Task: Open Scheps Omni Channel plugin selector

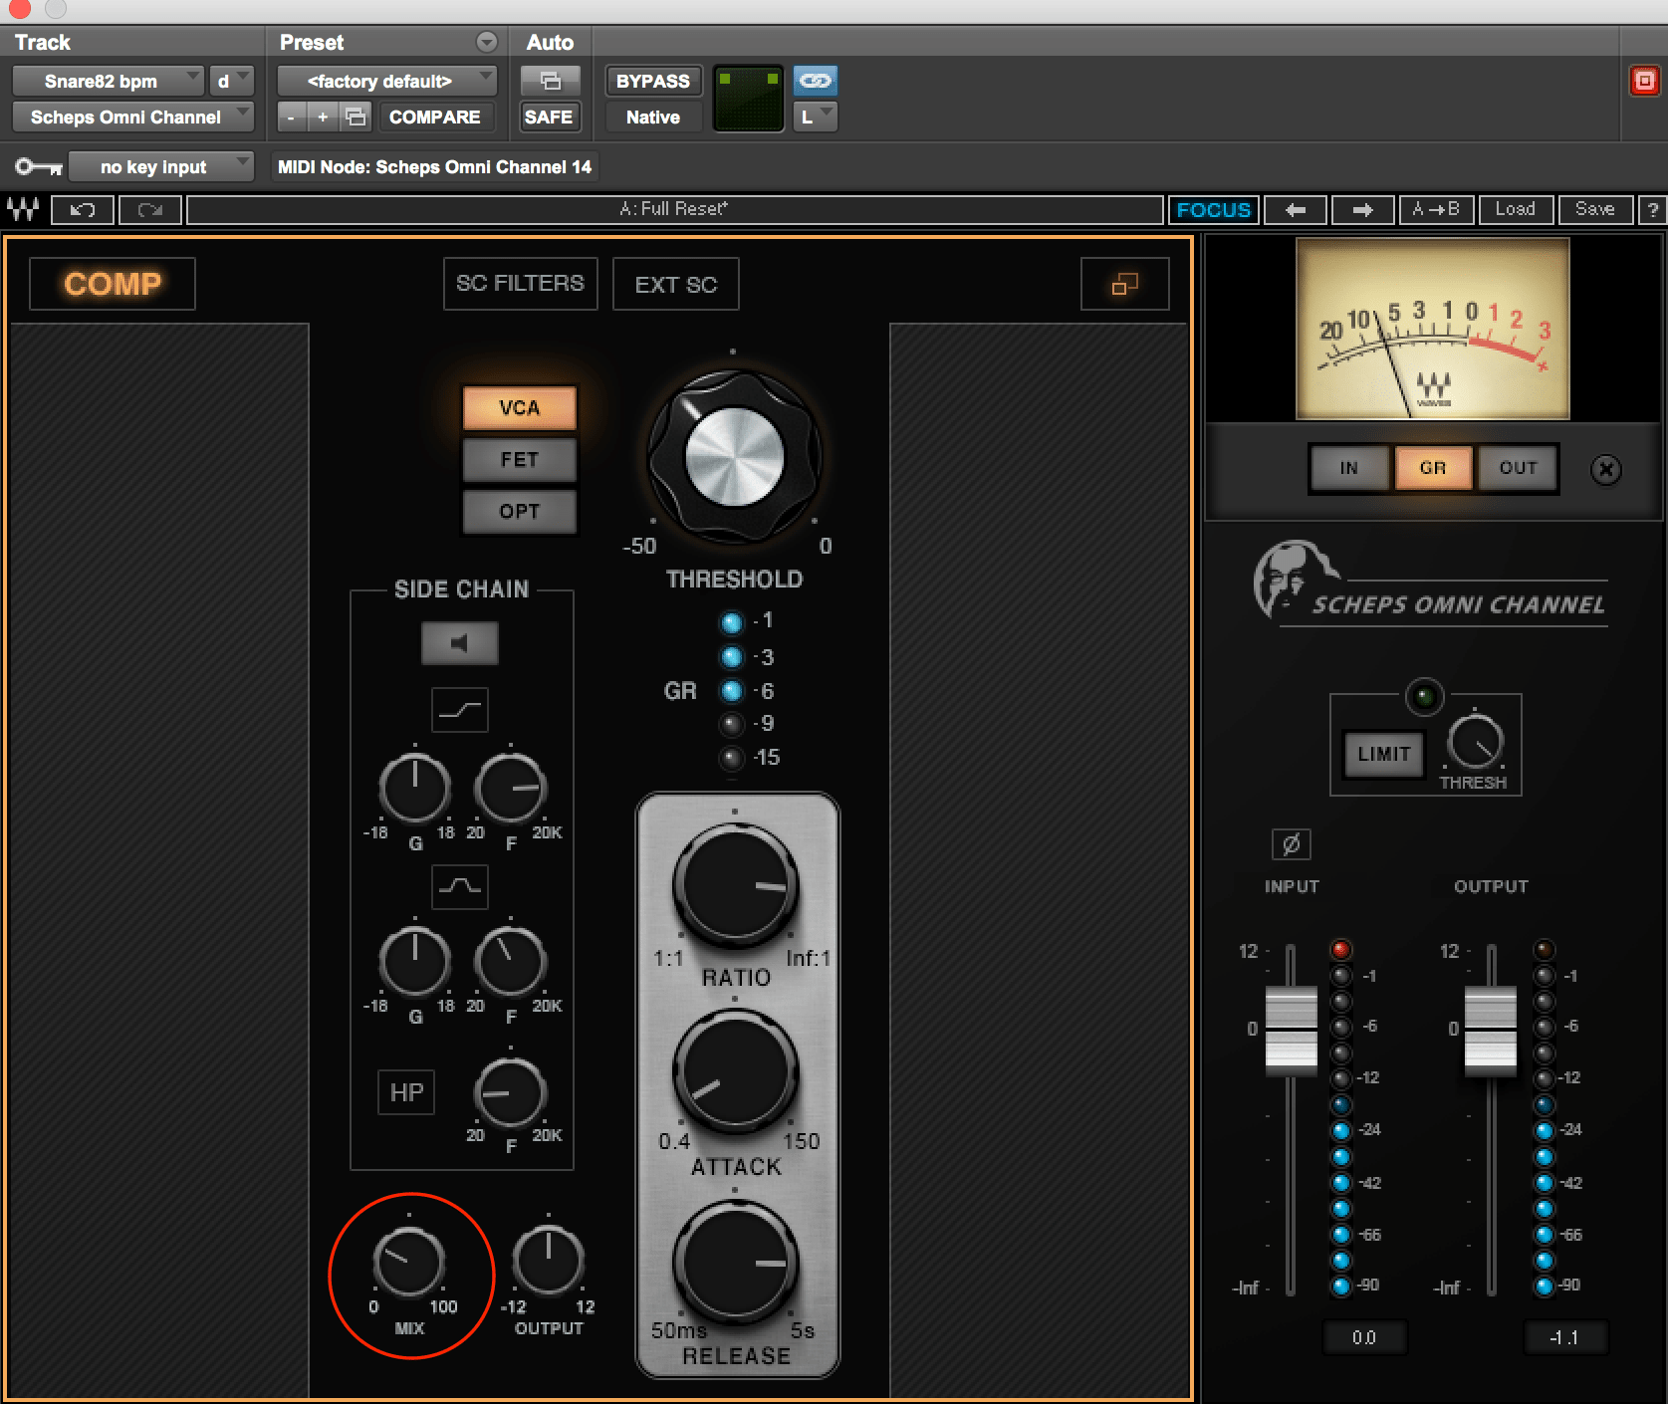Action: pyautogui.click(x=133, y=117)
